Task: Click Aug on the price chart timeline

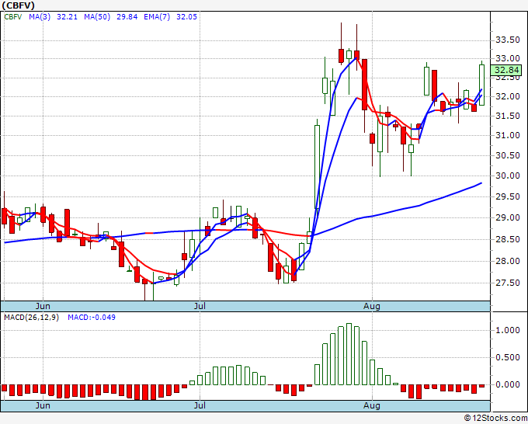Action: (372, 306)
